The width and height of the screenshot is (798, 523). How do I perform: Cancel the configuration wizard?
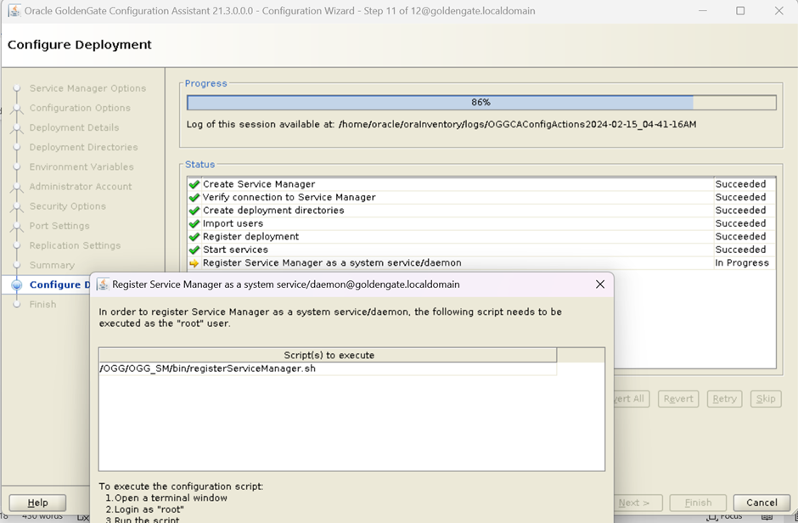(x=761, y=503)
